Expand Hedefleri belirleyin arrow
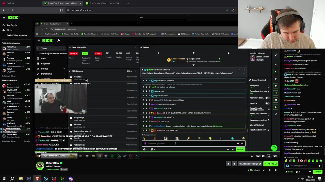This screenshot has height=182, width=325. pos(269,130)
